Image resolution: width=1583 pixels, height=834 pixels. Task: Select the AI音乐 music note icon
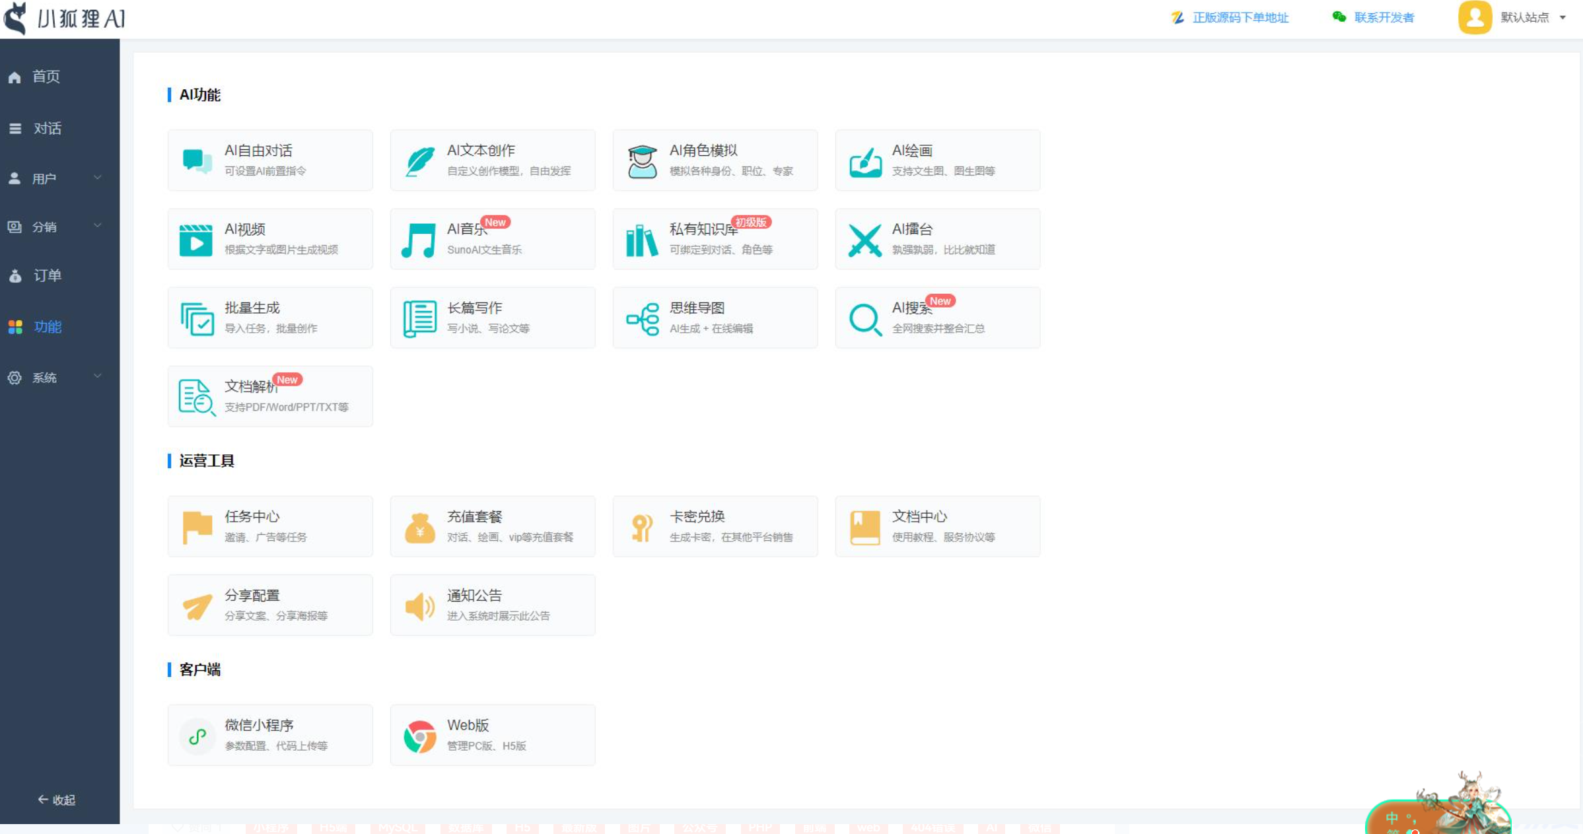(x=419, y=240)
